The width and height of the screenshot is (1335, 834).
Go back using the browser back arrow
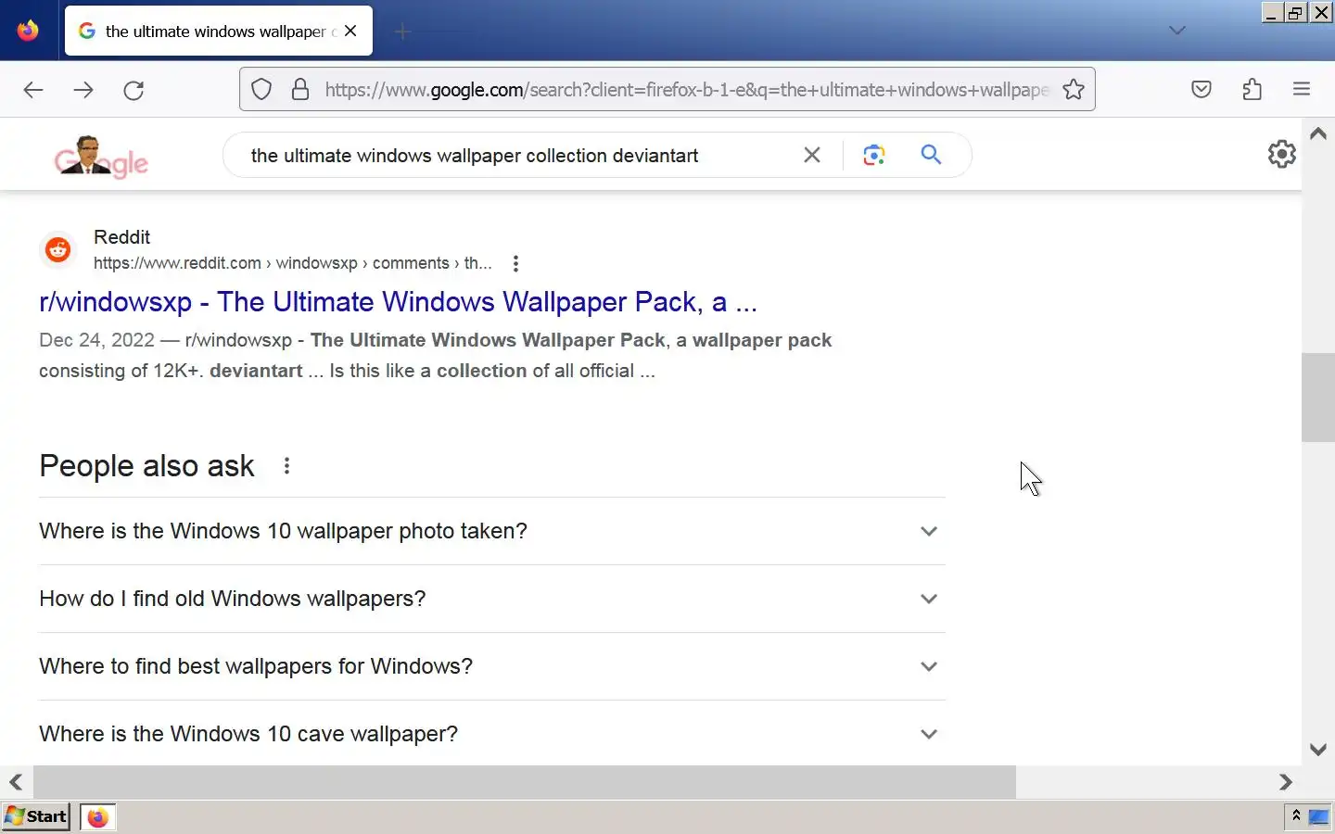(33, 90)
